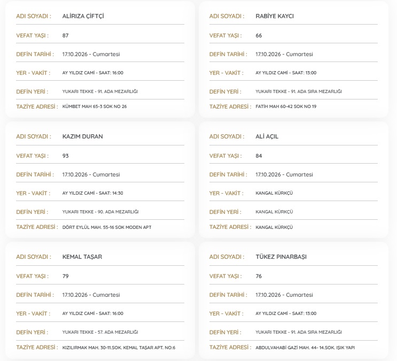Click burial date in KAZIM DURAN card
The width and height of the screenshot is (397, 361).
point(91,175)
